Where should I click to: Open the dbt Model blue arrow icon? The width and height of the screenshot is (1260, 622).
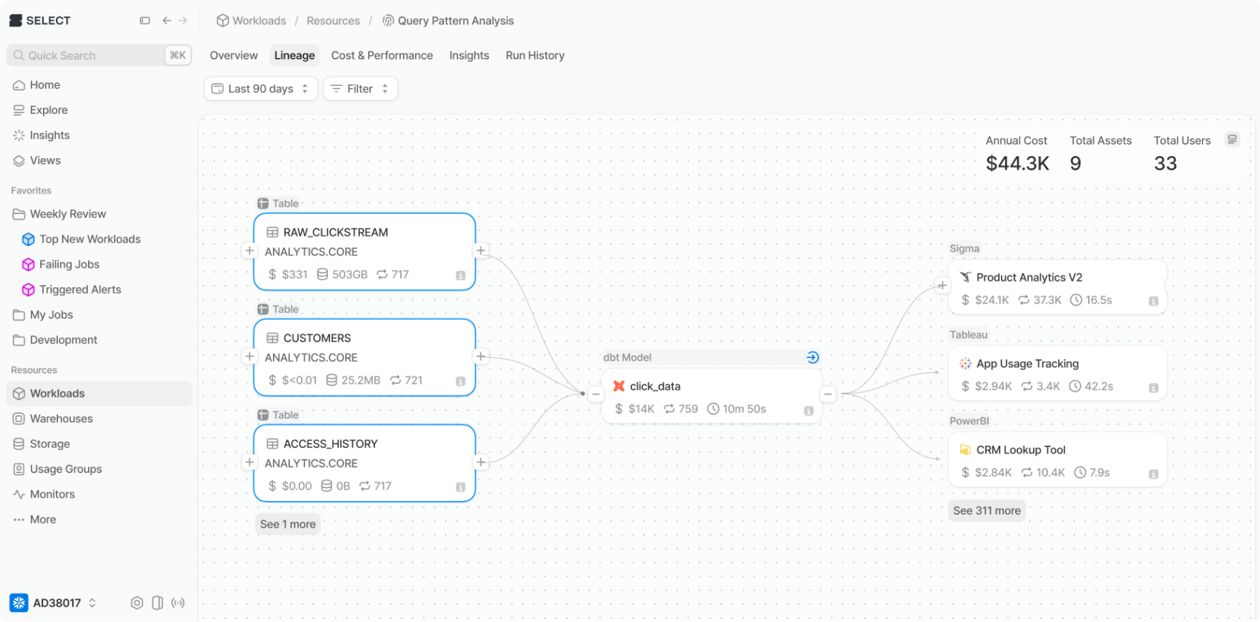[813, 357]
